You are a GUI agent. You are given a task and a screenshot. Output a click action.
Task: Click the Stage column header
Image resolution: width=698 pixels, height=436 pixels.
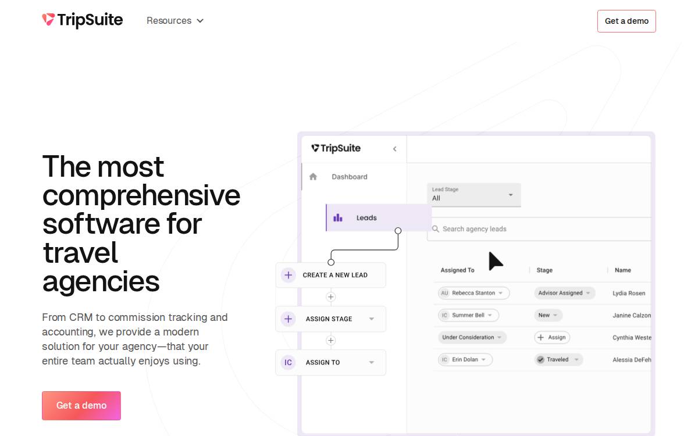(544, 270)
